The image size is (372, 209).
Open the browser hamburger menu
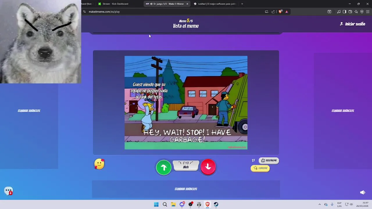368,12
